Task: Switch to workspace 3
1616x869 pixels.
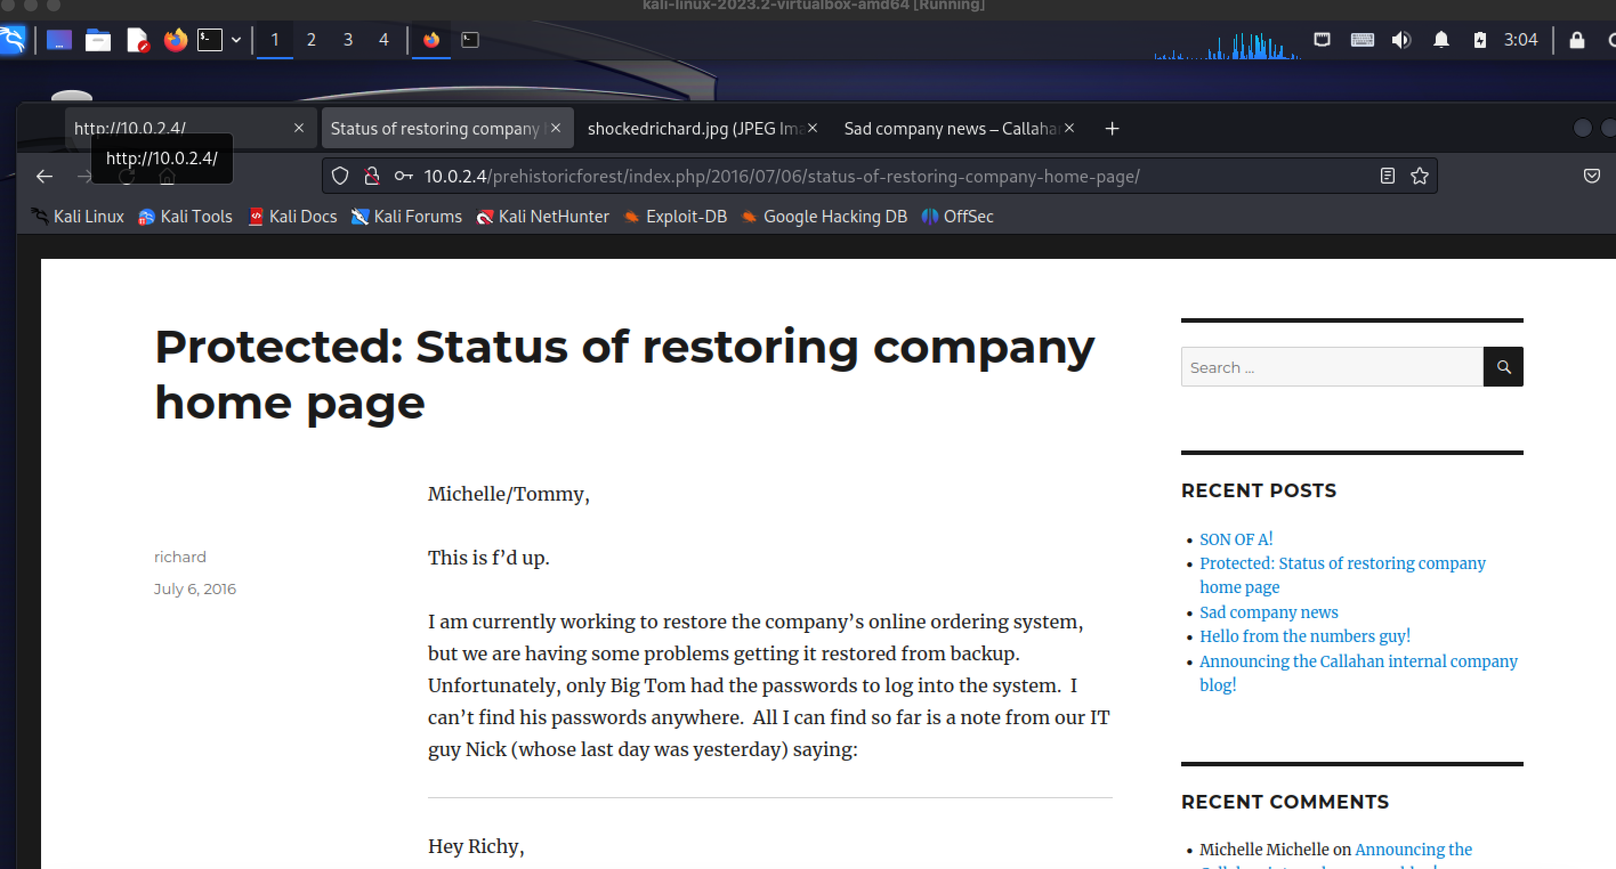Action: coord(348,40)
